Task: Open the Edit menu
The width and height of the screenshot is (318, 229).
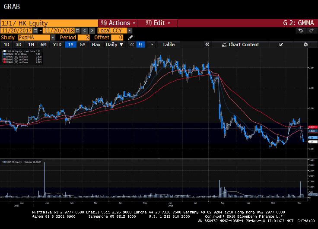Action: click(158, 23)
